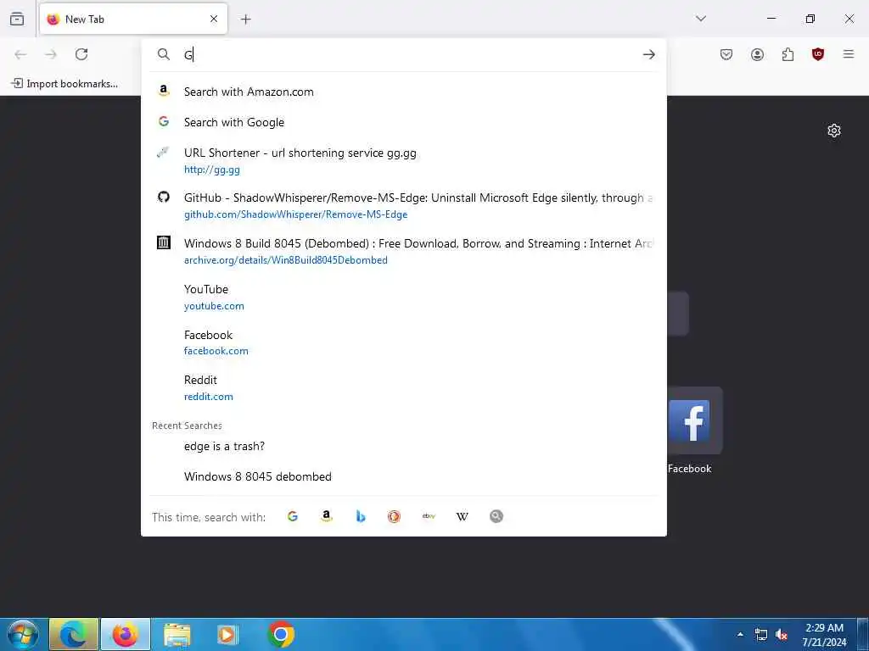The width and height of the screenshot is (869, 651).
Task: Open URL Shortener gg.gg result
Action: click(403, 160)
